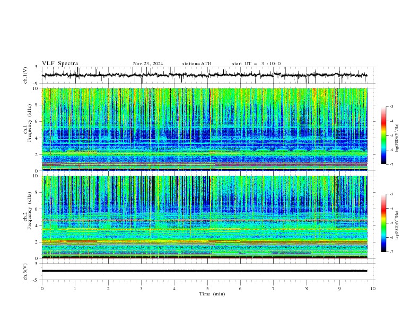
Task: Click the lower color bar "log(PSD)(V²/Hz)" label
Action: [x=397, y=226]
